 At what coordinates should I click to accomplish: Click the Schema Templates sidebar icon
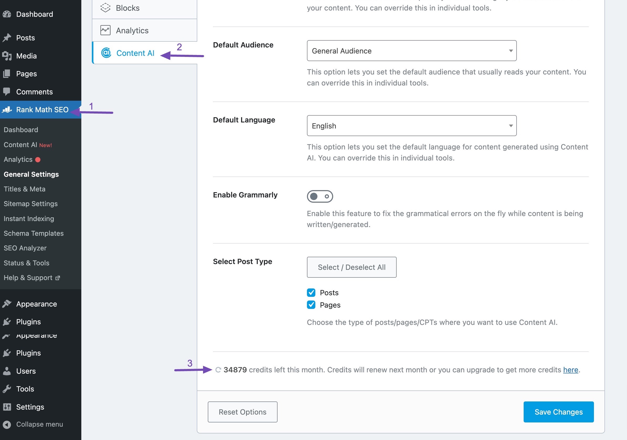(x=33, y=233)
